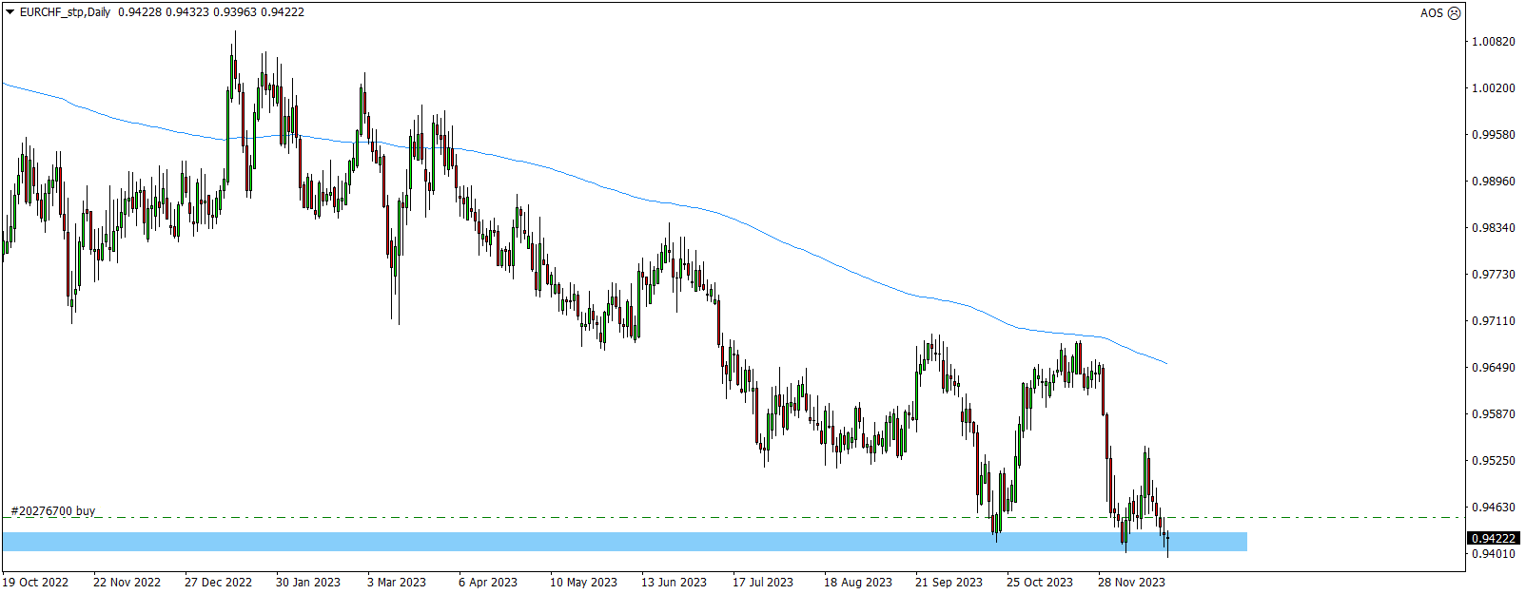Select the blue support zone rectangle

click(x=624, y=542)
